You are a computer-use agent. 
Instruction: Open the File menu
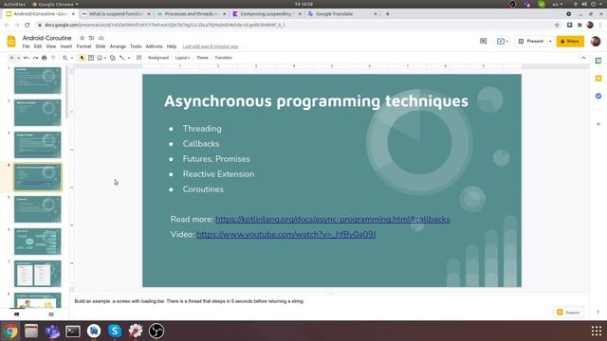pos(26,46)
